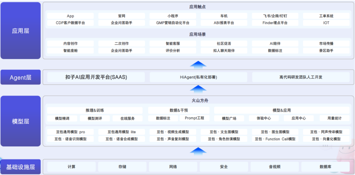Viewport: 355px width, 175px height.
Task: Click 豆包·向量化模型
Action: 326,139
